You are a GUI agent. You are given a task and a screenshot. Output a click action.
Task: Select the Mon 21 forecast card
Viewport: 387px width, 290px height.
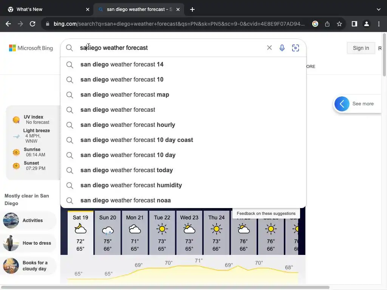[x=135, y=233]
